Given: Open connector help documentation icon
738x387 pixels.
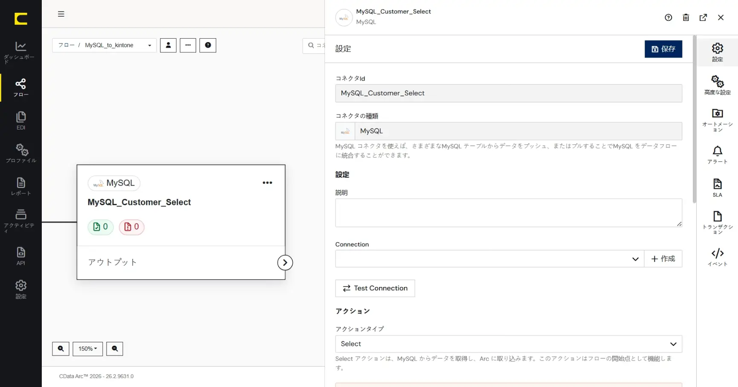Looking at the screenshot, I should (669, 17).
